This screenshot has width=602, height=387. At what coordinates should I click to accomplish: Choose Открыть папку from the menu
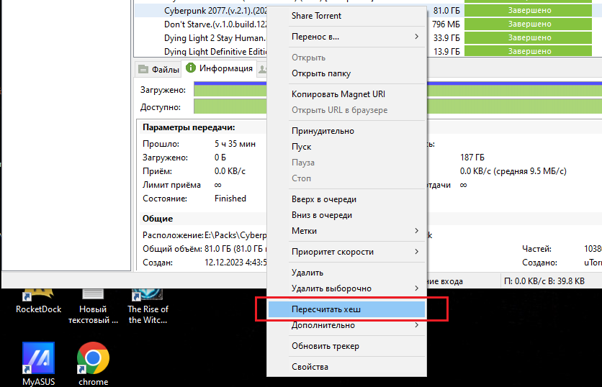[x=346, y=73]
